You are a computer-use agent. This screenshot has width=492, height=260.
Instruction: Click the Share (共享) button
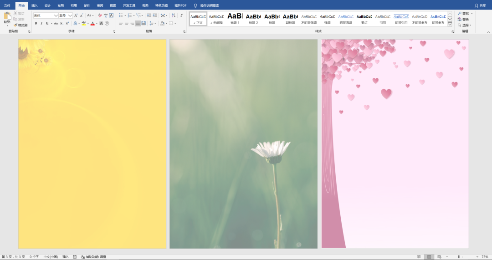(480, 5)
